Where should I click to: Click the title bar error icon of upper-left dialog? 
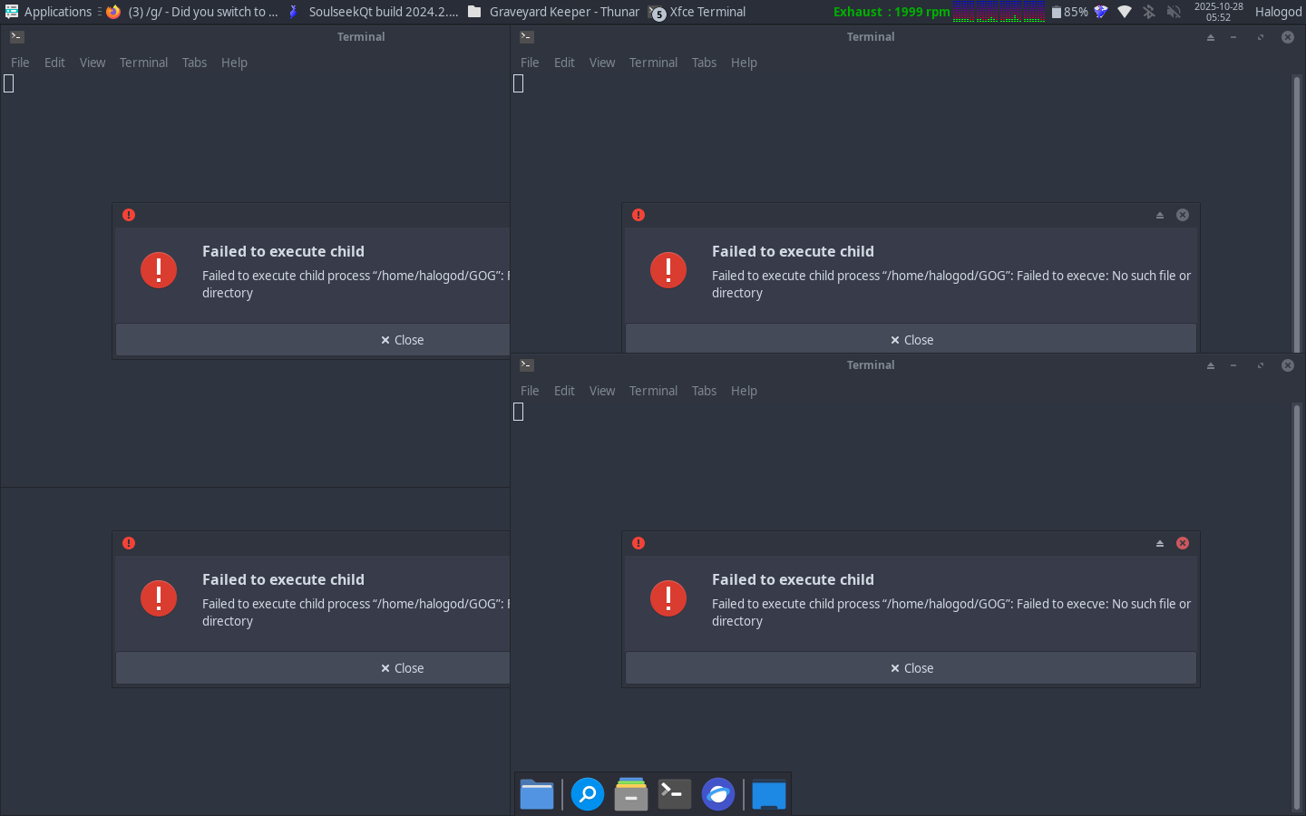click(129, 215)
